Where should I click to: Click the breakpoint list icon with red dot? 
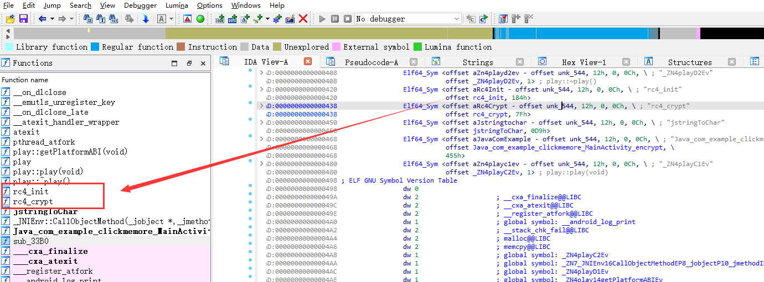pyautogui.click(x=503, y=19)
